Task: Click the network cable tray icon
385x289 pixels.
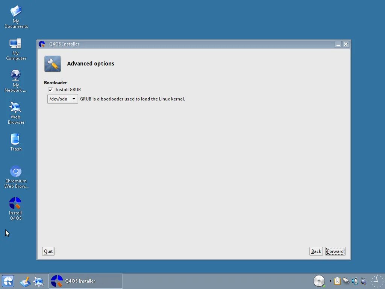Action: (x=346, y=281)
